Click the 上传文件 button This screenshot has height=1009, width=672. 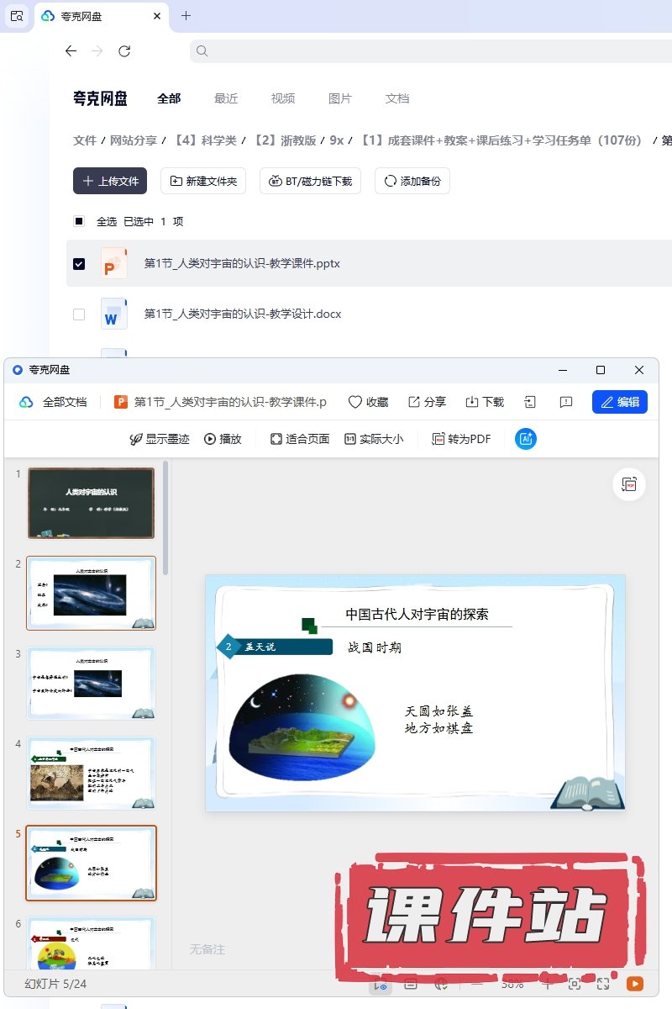[110, 181]
